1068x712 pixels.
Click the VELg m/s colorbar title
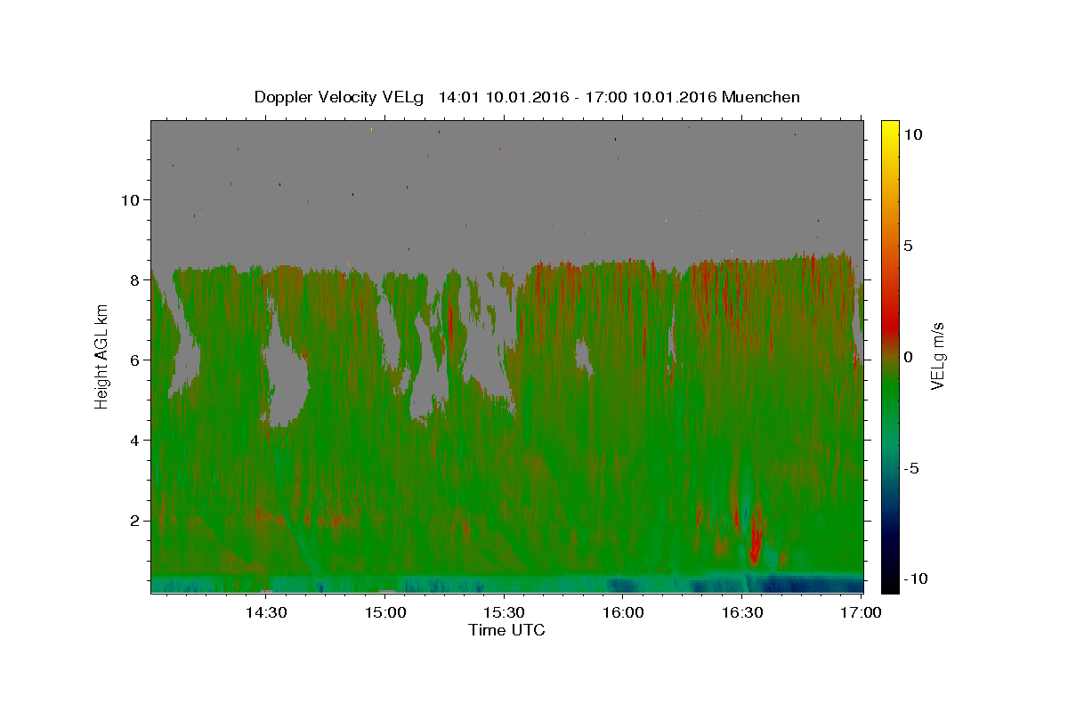pyautogui.click(x=938, y=355)
